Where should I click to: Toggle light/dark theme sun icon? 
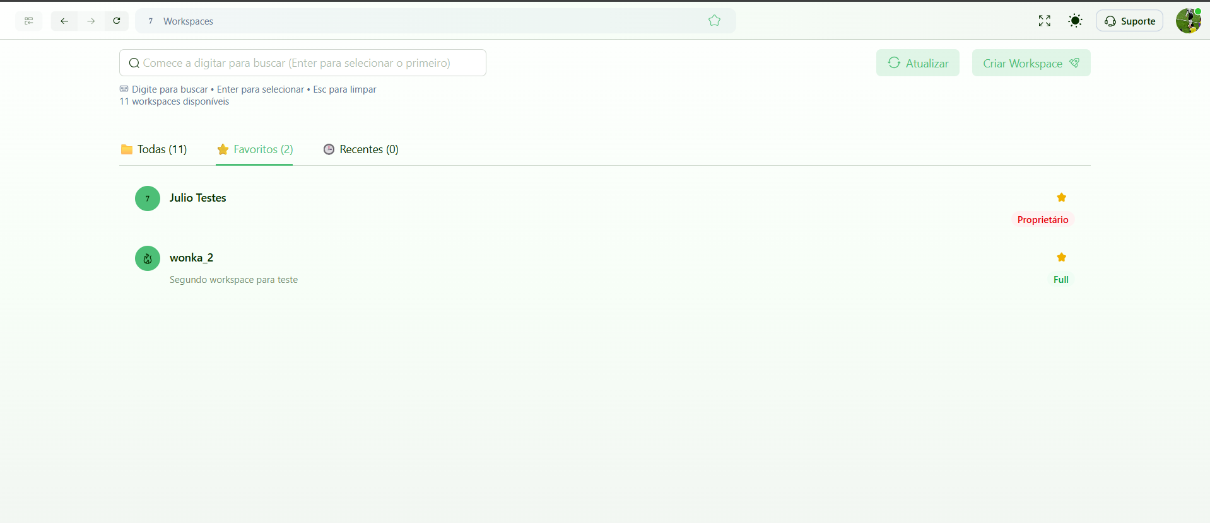click(1075, 21)
